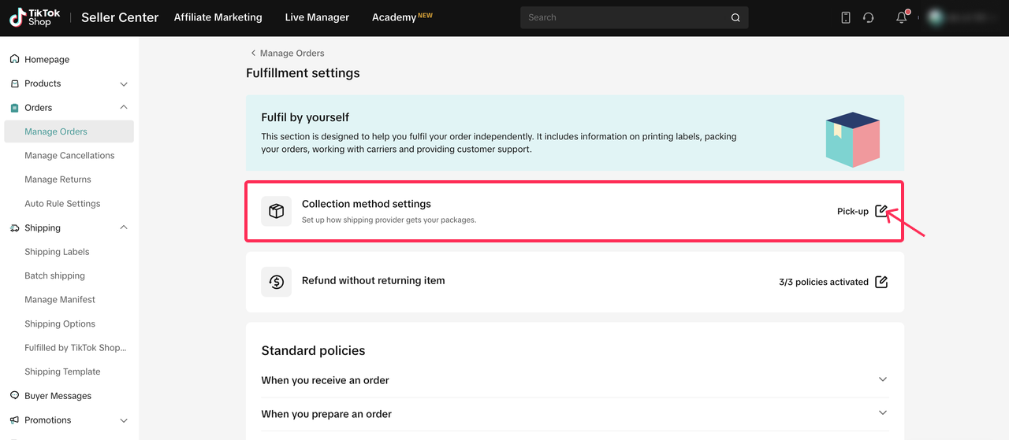Expand the Promotions sidebar menu
The image size is (1009, 440).
(124, 420)
